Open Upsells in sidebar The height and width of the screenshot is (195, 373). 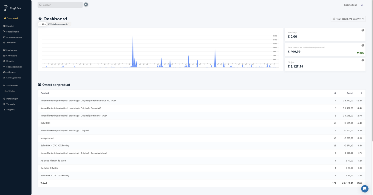(x=8, y=61)
